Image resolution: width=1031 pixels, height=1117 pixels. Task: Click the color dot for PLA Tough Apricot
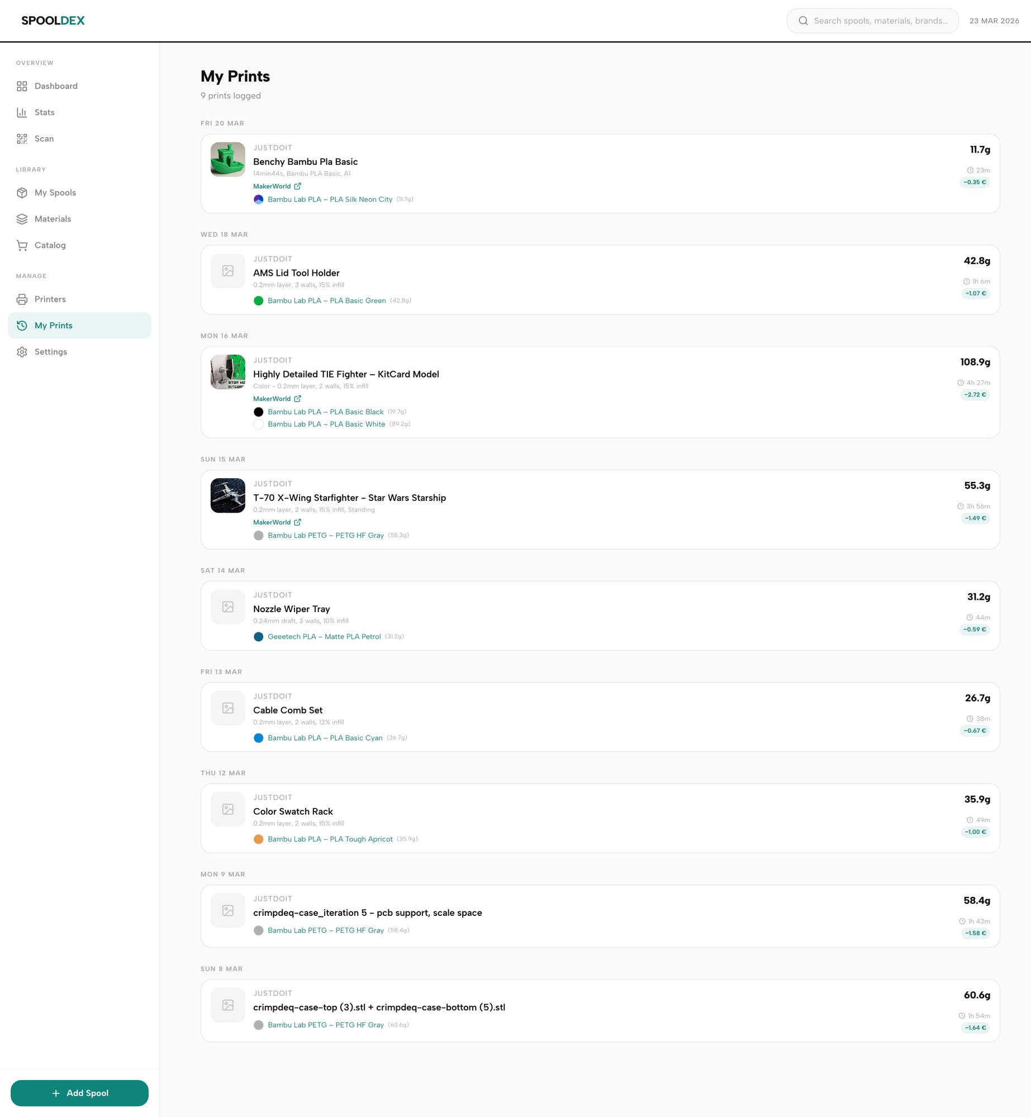click(259, 838)
